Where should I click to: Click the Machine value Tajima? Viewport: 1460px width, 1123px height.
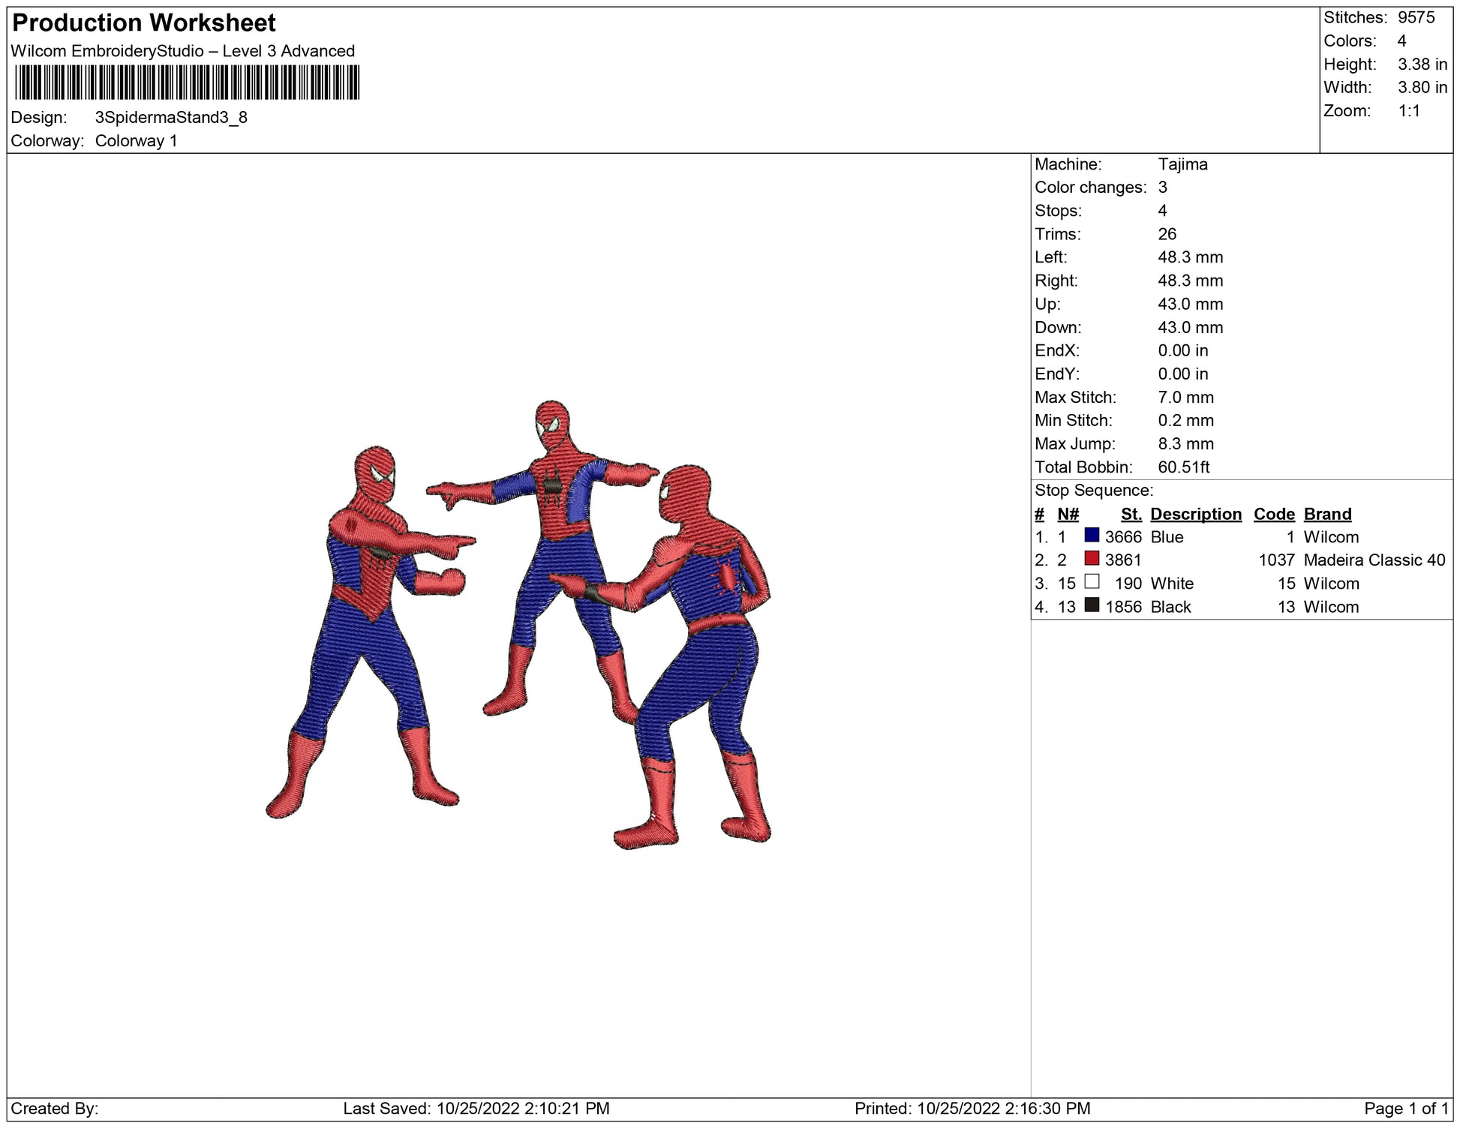click(1182, 164)
